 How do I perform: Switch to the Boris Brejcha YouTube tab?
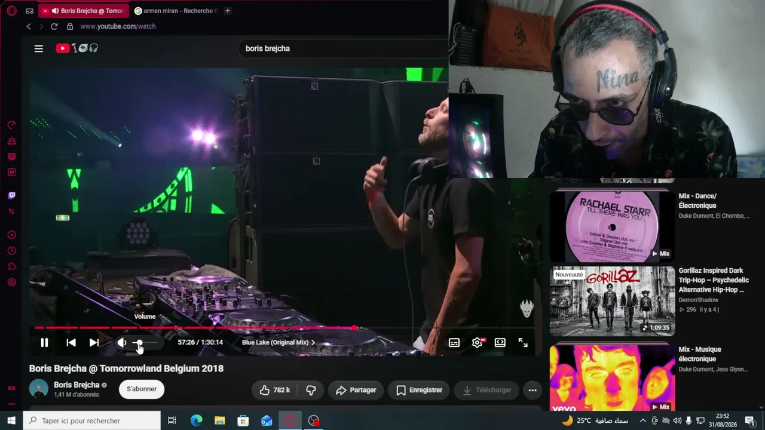83,11
